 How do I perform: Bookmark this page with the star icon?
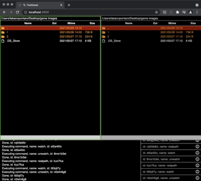tap(156, 12)
